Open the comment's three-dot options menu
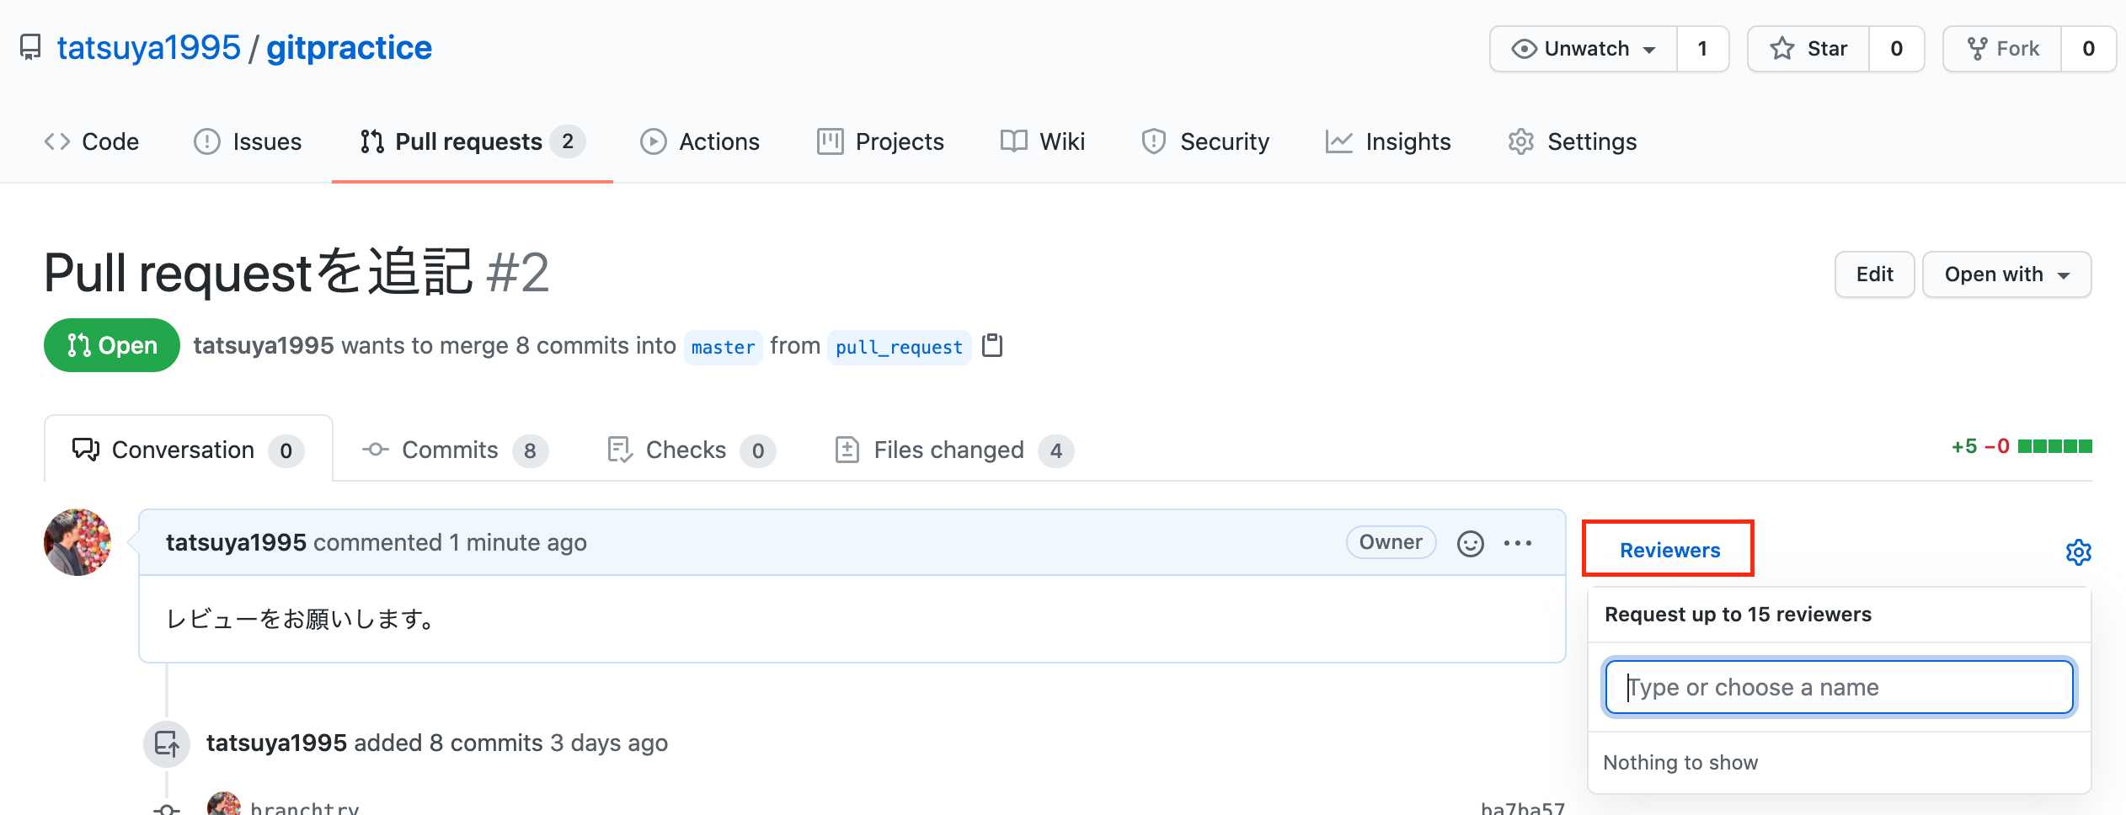The height and width of the screenshot is (815, 2126). (x=1518, y=543)
